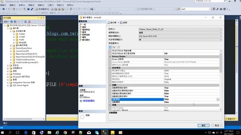Image resolution: width=241 pixels, height=135 pixels.
Task: Open the Windows Store taskbar icon
Action: [x=34, y=132]
